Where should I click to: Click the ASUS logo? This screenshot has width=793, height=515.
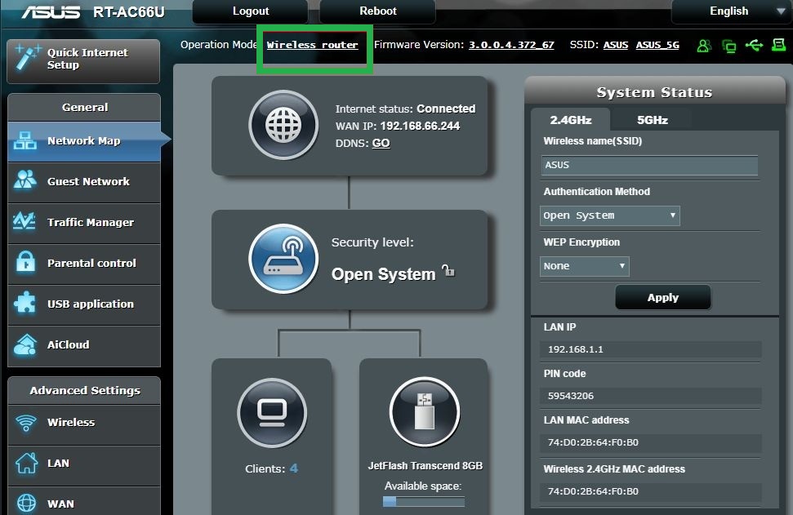pyautogui.click(x=51, y=11)
